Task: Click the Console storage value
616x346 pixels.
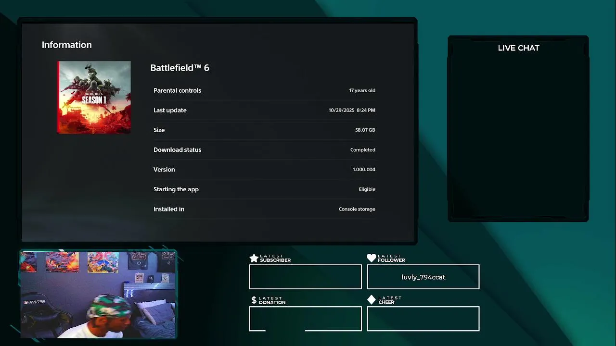Action: pyautogui.click(x=357, y=209)
